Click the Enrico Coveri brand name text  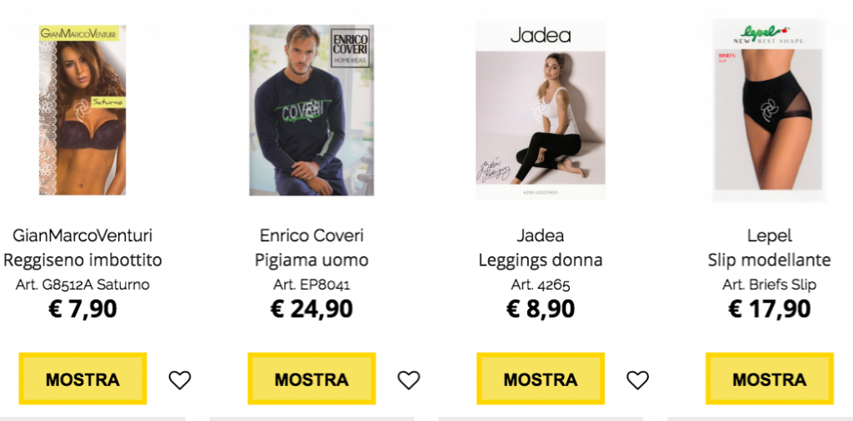coord(312,235)
